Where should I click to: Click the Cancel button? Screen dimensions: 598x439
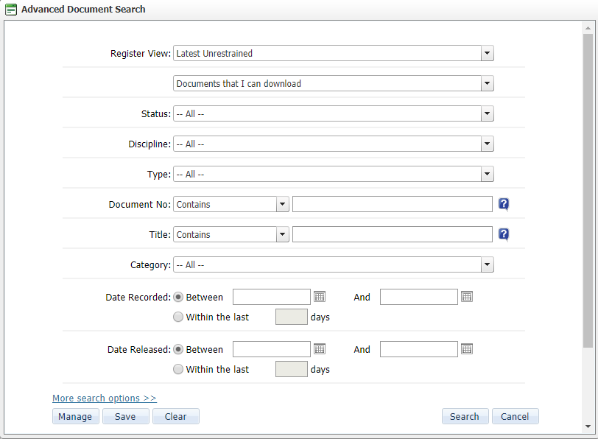(x=516, y=416)
